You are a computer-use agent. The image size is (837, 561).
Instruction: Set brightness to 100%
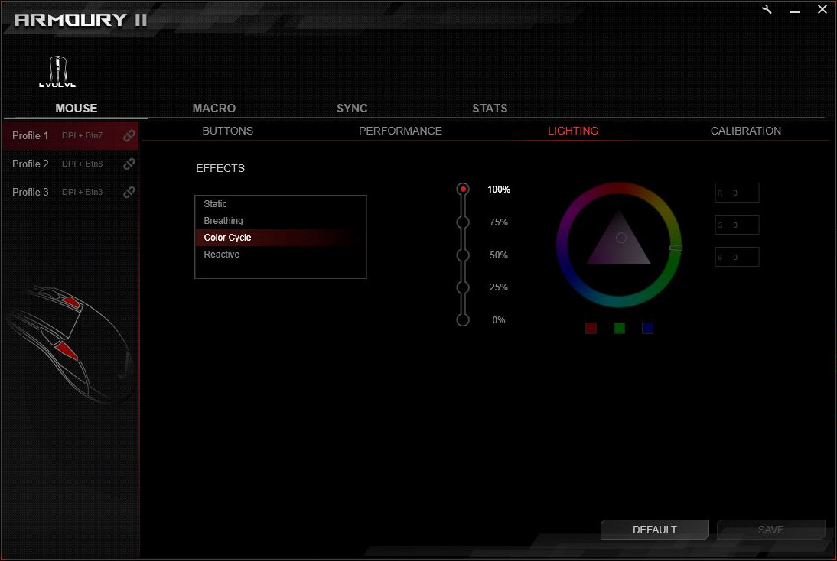tap(463, 190)
